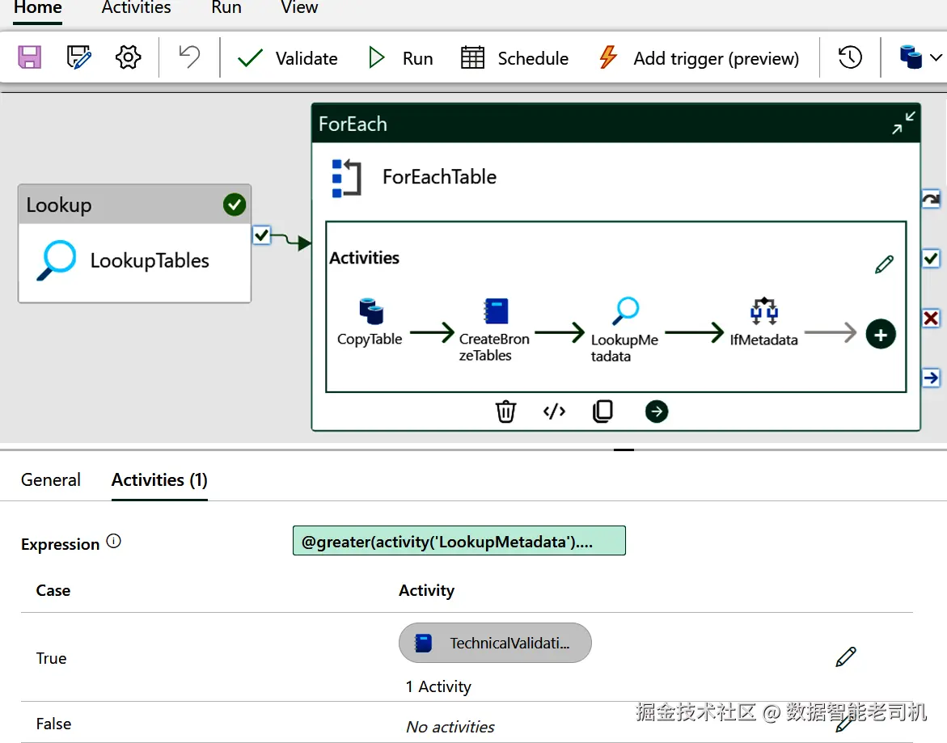Screen dimensions: 947x743
Task: Click the add activity plus button
Action: [881, 334]
